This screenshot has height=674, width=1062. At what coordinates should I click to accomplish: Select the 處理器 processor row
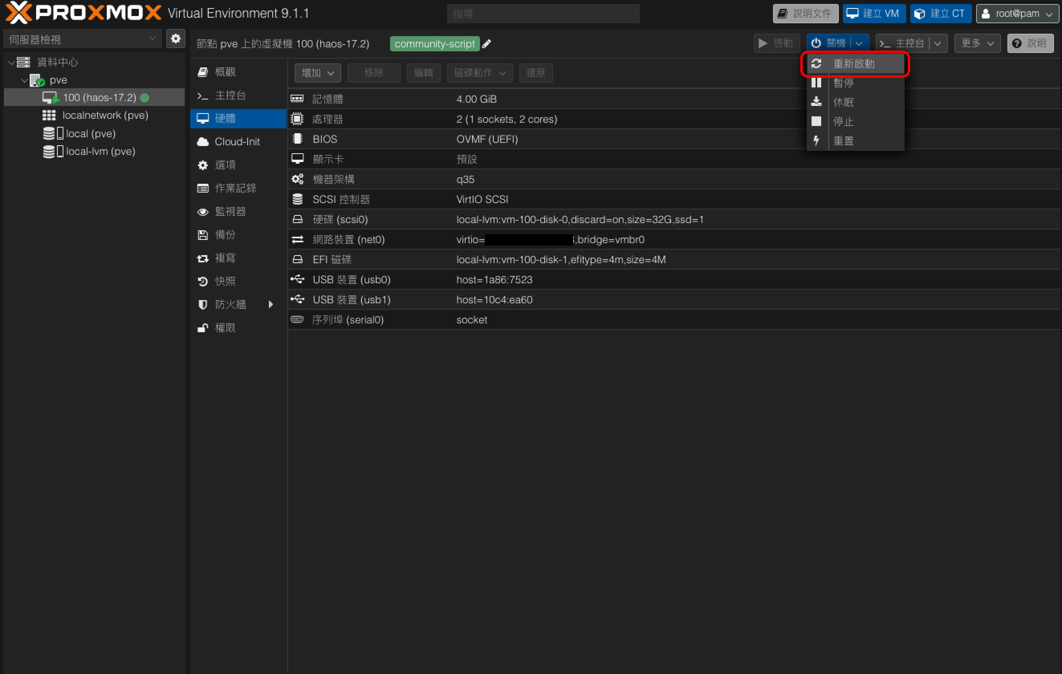pyautogui.click(x=674, y=119)
